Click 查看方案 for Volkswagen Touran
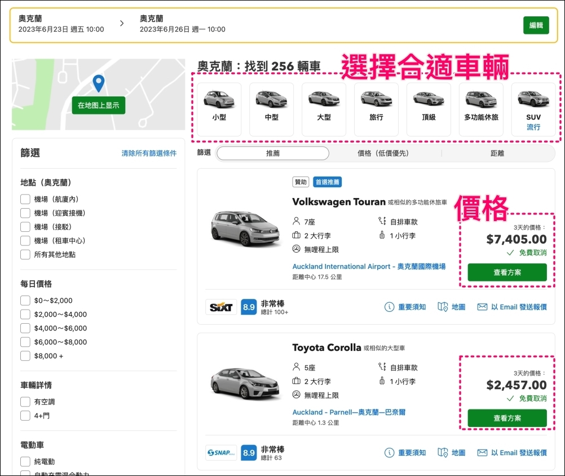 (507, 272)
